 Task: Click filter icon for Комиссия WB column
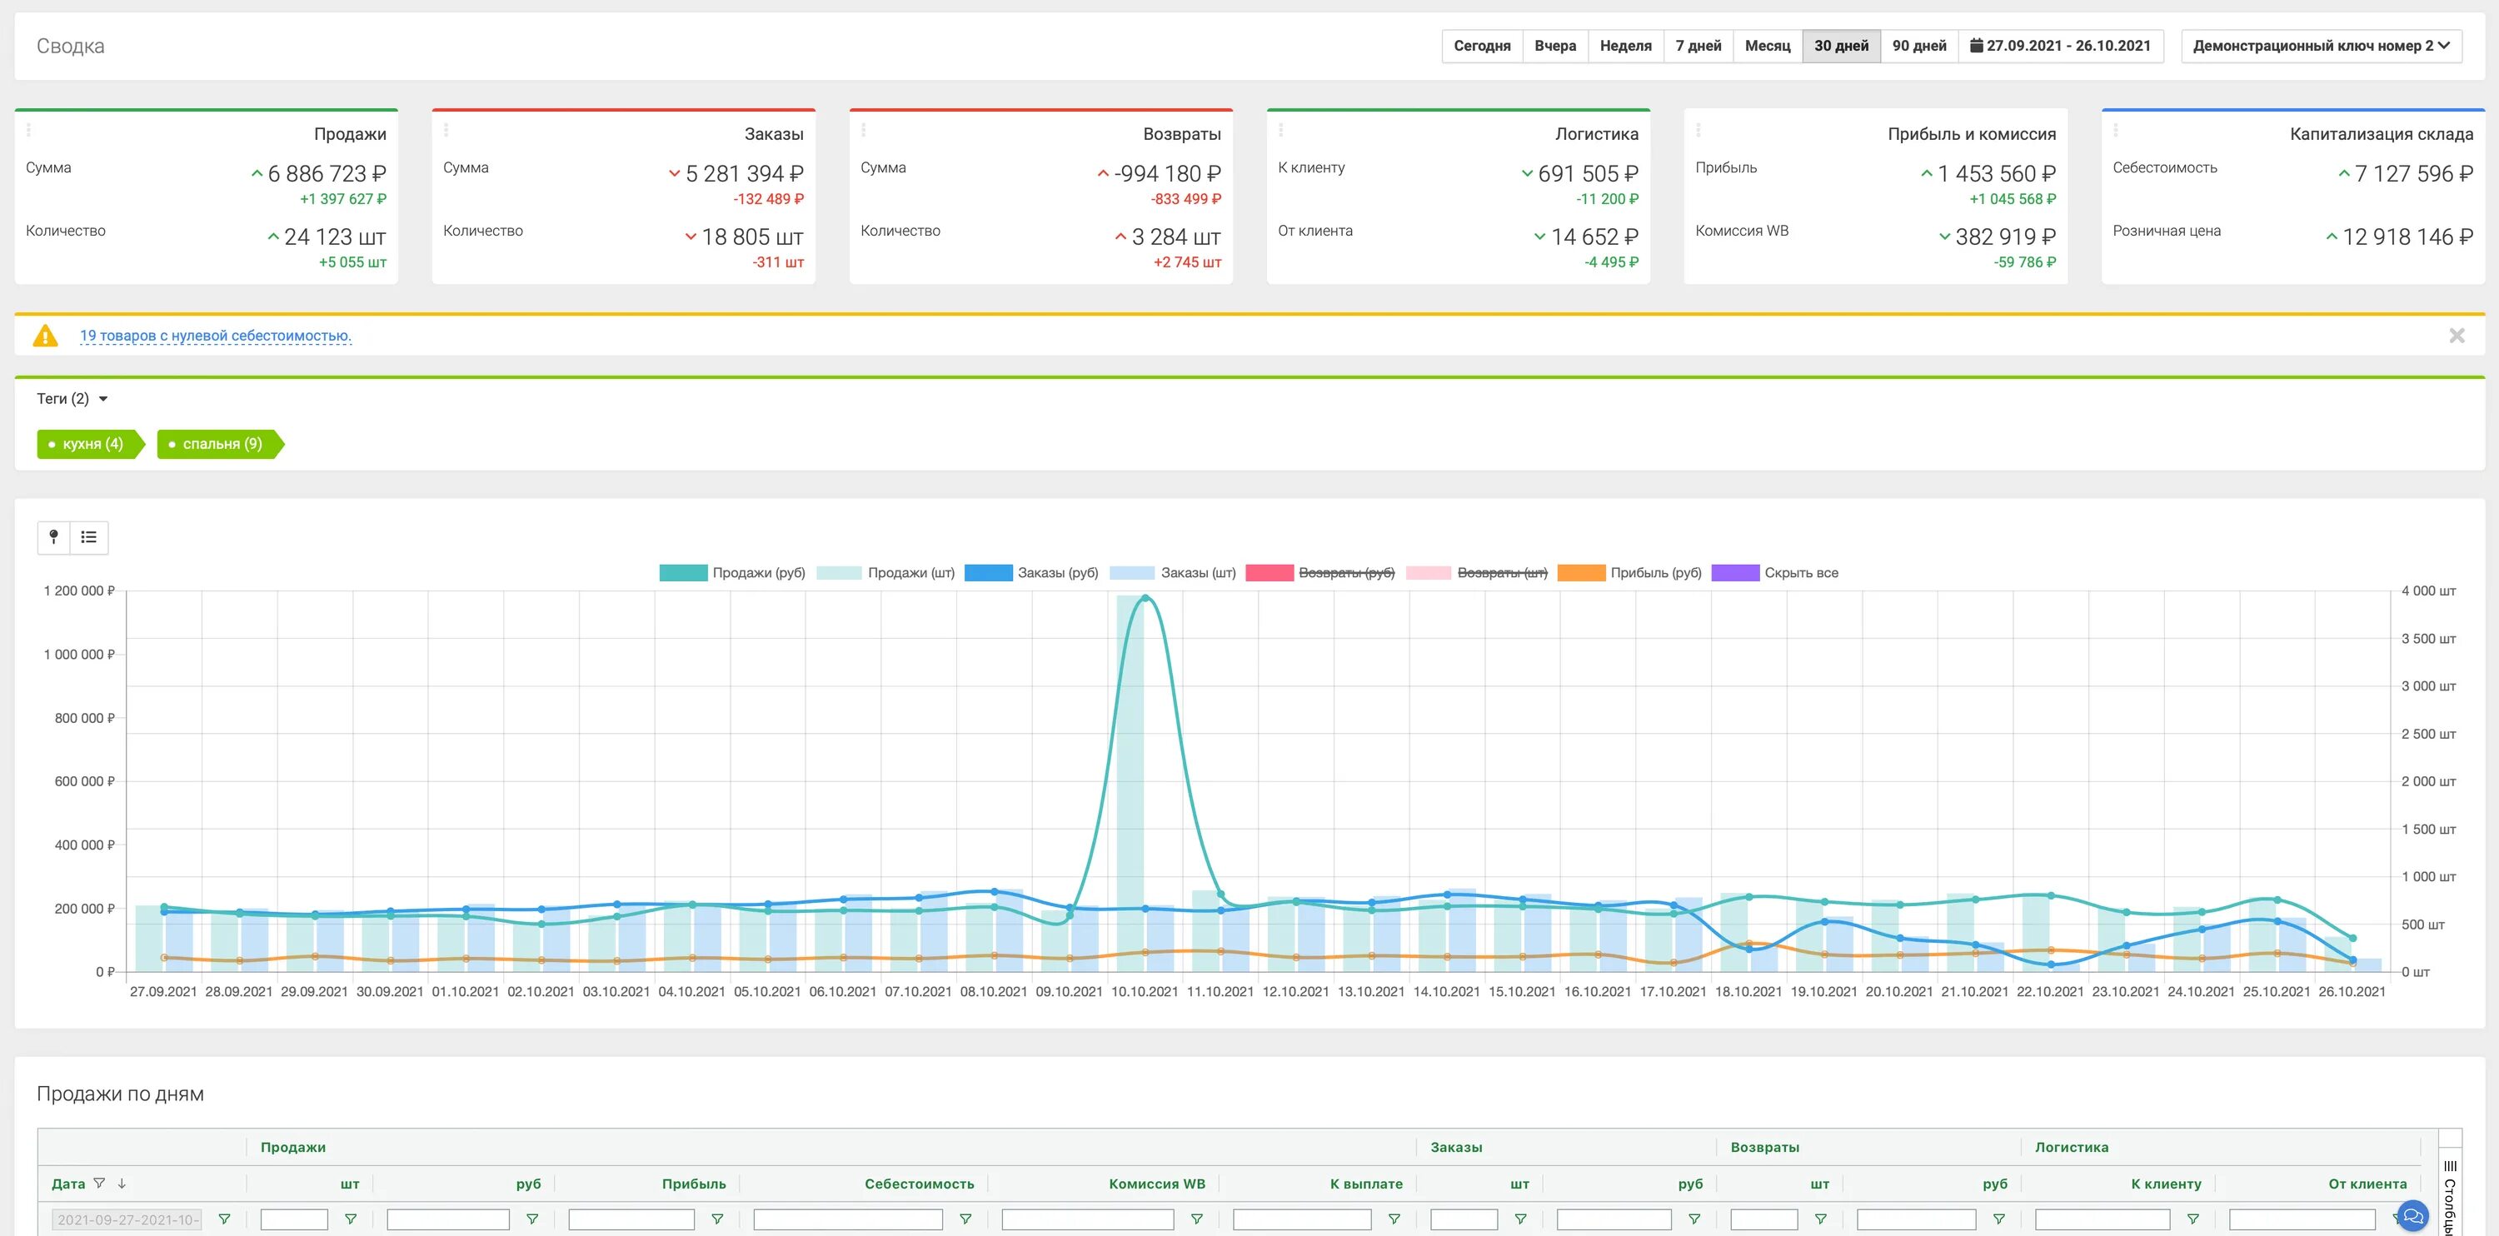[1197, 1219]
